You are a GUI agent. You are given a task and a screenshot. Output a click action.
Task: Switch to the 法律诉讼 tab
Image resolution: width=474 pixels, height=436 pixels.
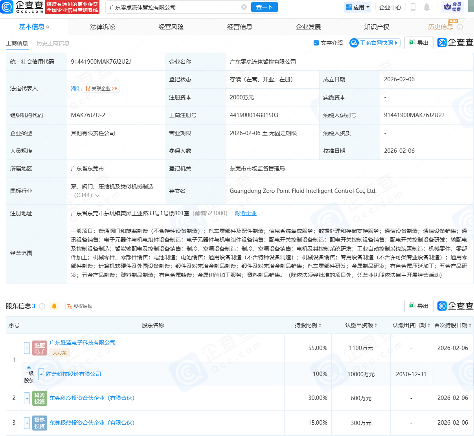103,27
